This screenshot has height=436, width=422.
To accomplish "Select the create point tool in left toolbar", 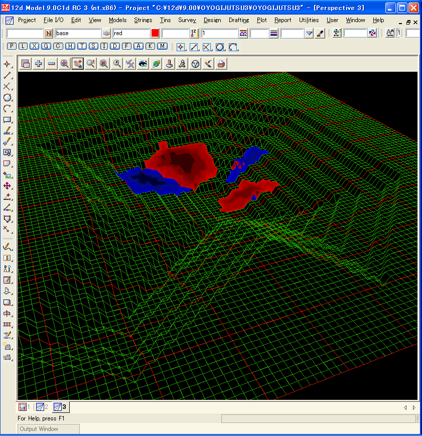I will coord(7,64).
